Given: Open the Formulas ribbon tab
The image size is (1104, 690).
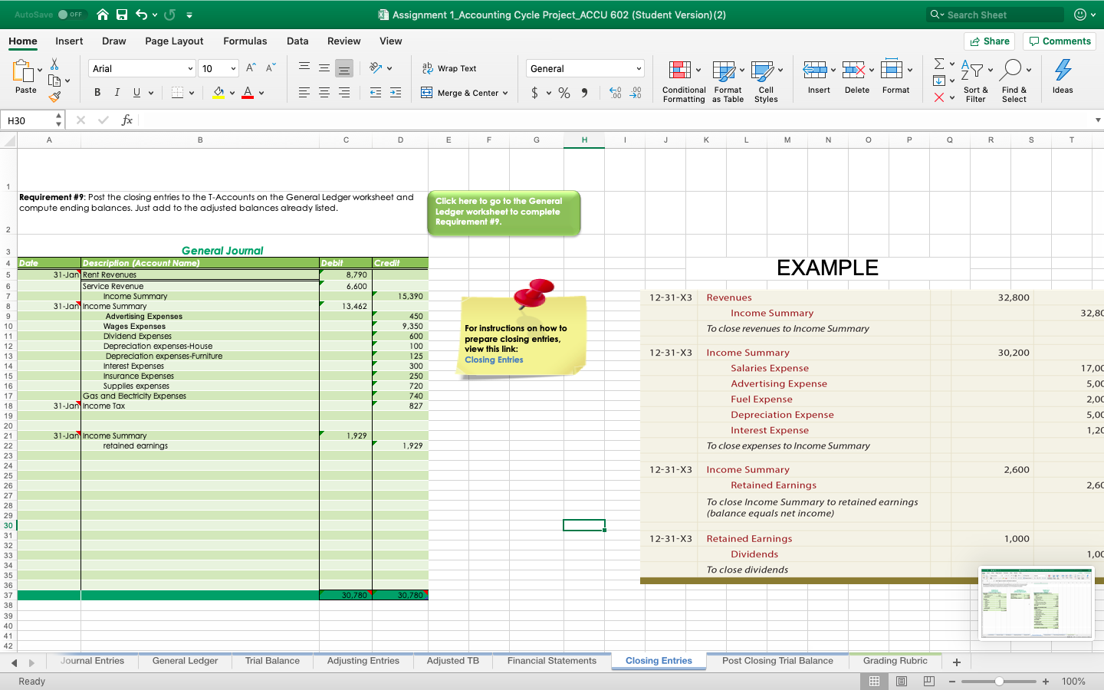Looking at the screenshot, I should pyautogui.click(x=245, y=41).
